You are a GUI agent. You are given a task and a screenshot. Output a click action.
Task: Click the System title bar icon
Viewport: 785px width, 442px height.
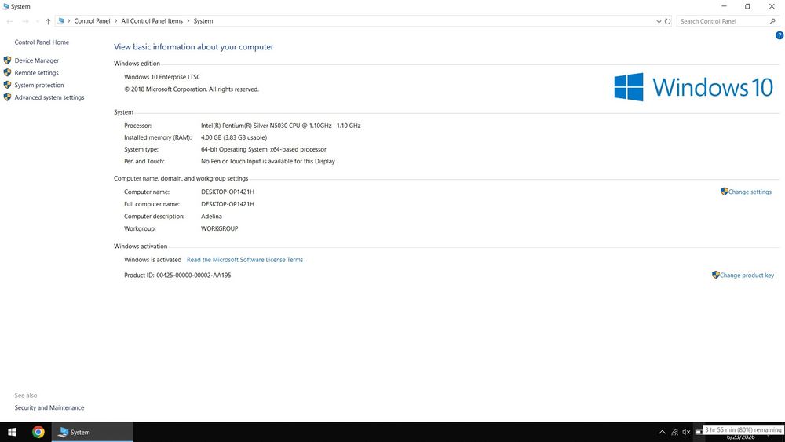(5, 6)
